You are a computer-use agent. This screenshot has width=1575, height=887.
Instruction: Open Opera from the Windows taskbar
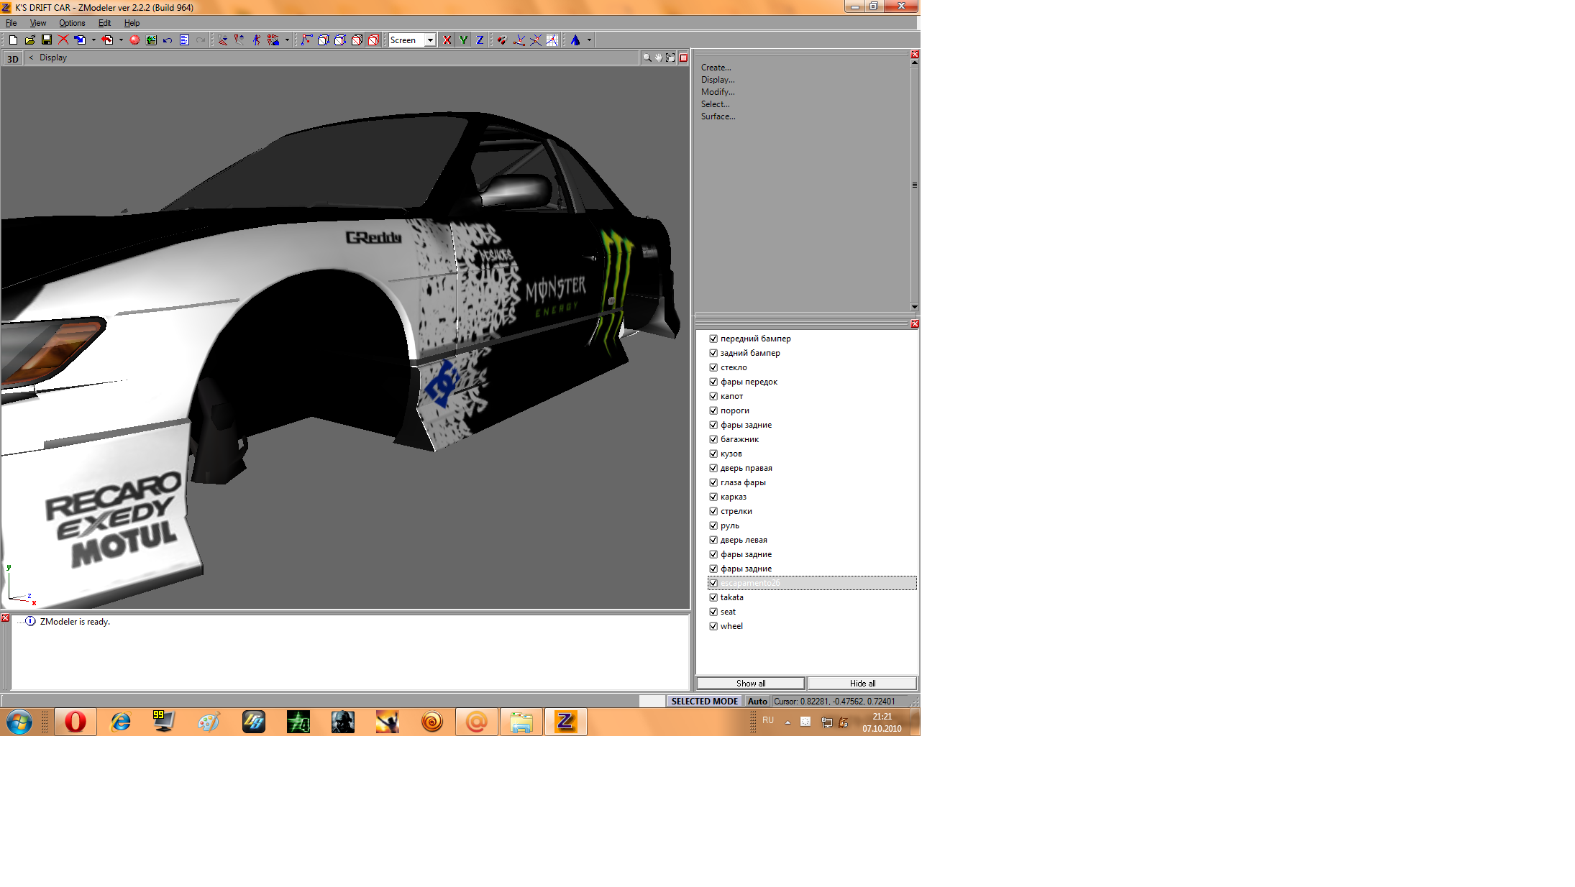[76, 722]
